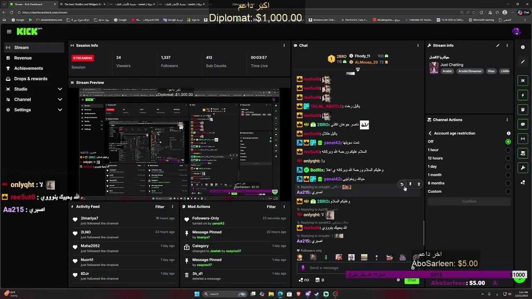
Task: Open Mod Actions Filter dropdown
Action: click(271, 206)
